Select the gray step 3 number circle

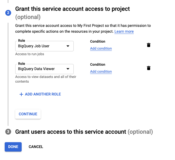click(x=8, y=132)
